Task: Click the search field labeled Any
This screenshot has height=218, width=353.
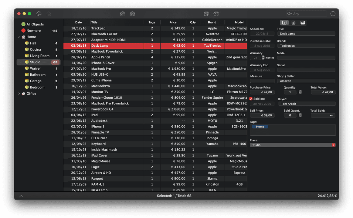Action: point(307,14)
